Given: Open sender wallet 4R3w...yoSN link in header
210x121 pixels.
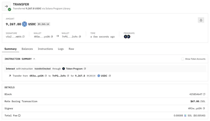Looking at the screenshot, I should (42, 37).
